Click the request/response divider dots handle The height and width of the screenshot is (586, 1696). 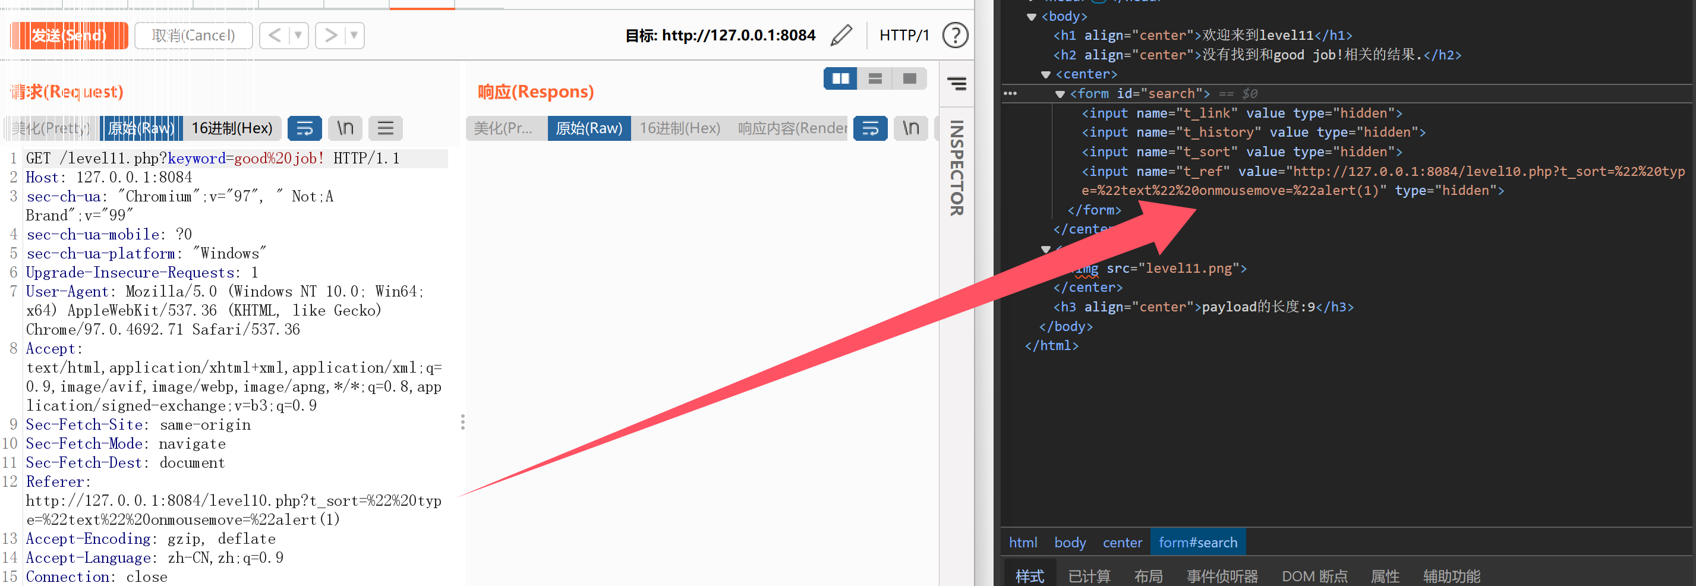[463, 422]
